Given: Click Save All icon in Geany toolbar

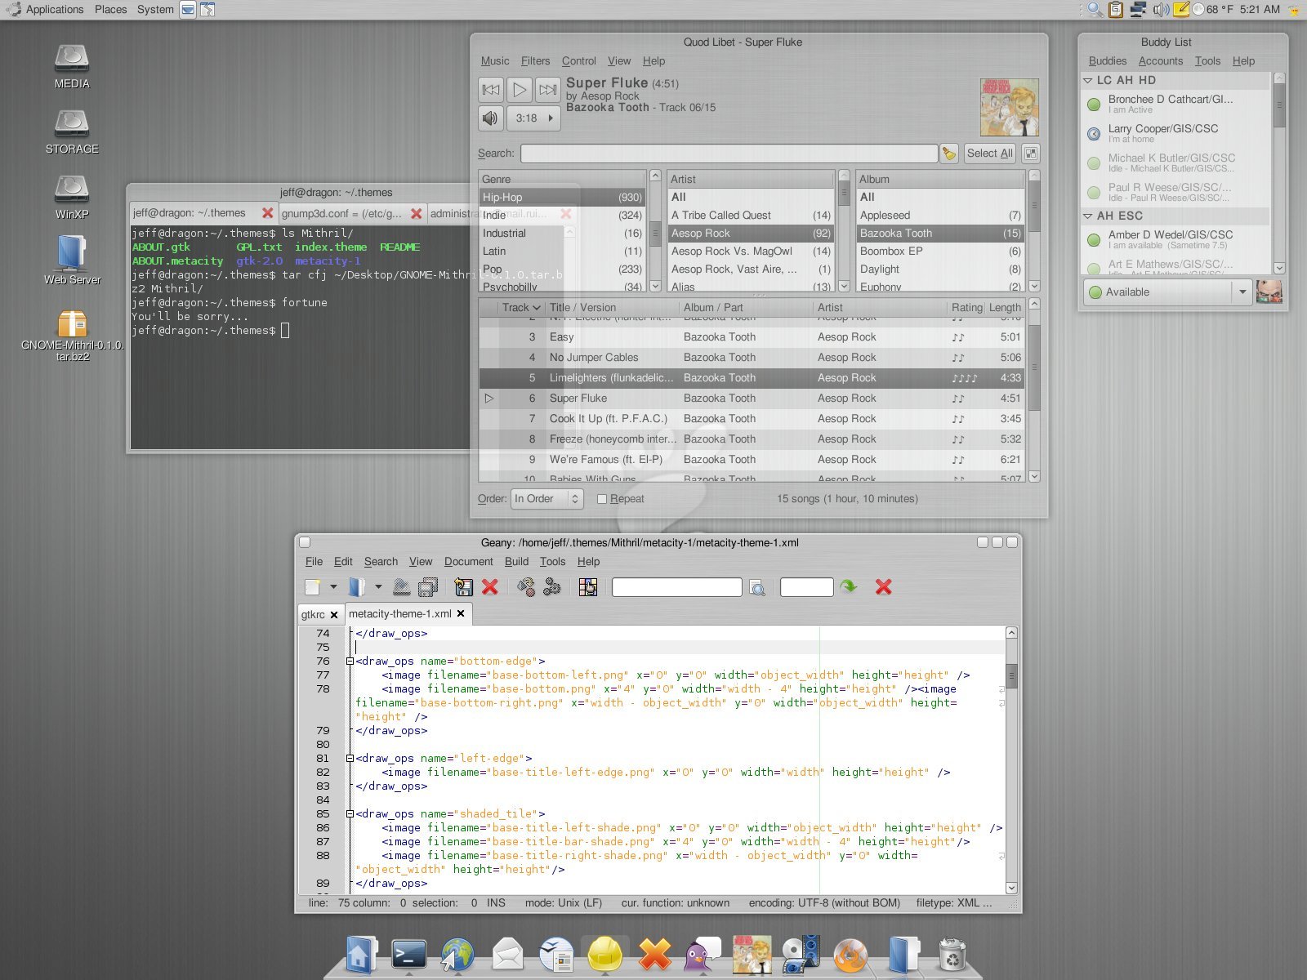Looking at the screenshot, I should click(428, 586).
